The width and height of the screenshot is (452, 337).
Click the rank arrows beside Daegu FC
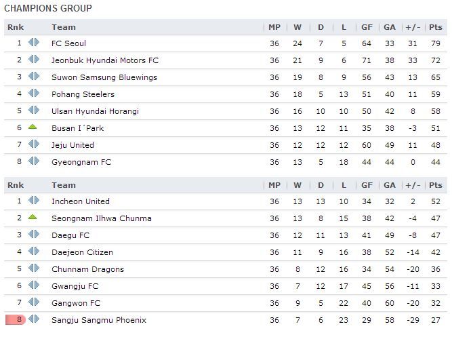pyautogui.click(x=34, y=234)
